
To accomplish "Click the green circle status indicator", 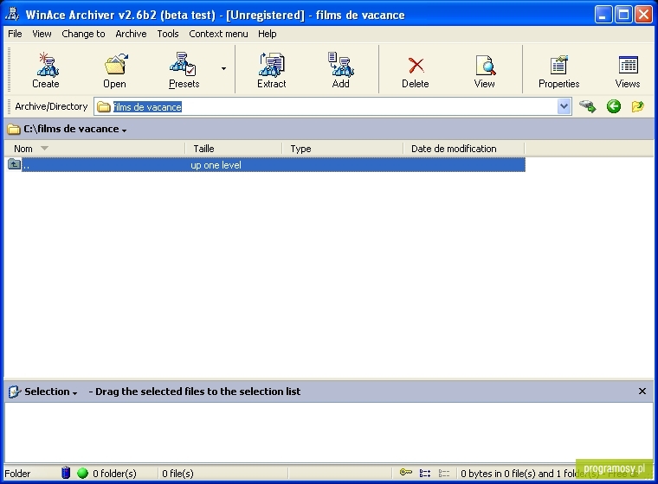I will (x=82, y=474).
